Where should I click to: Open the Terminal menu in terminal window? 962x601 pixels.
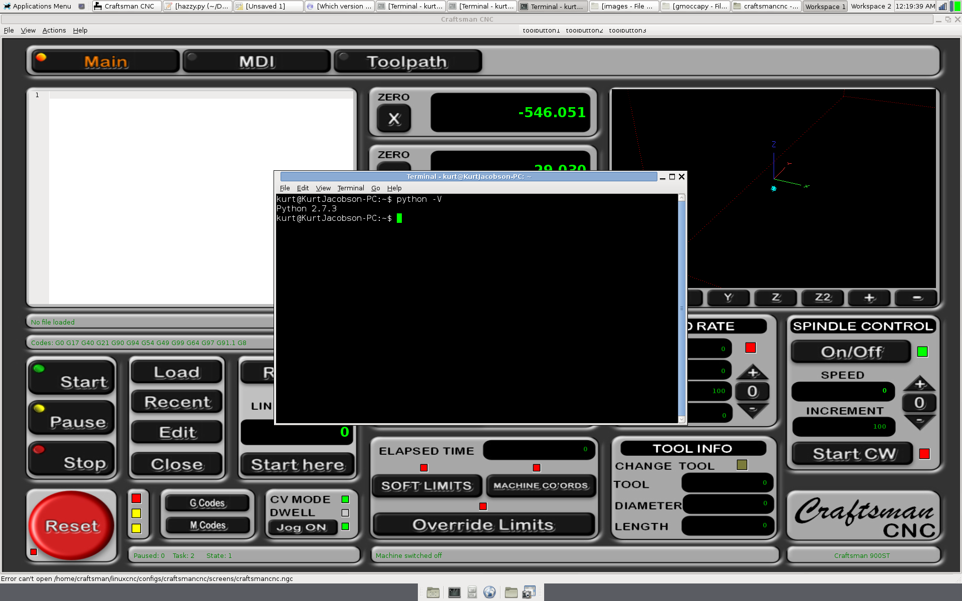click(351, 188)
